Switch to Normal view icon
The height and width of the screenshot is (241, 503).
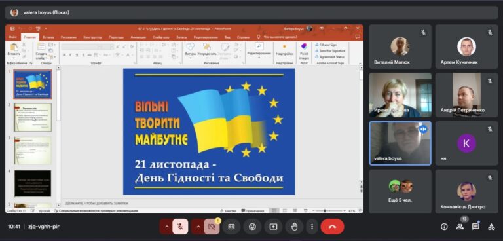(274, 211)
